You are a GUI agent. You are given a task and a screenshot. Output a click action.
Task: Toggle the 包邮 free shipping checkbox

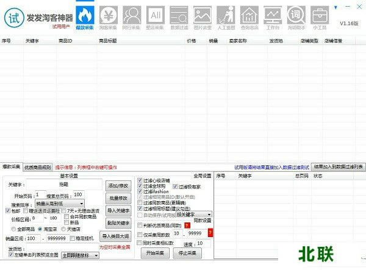[x=9, y=210]
